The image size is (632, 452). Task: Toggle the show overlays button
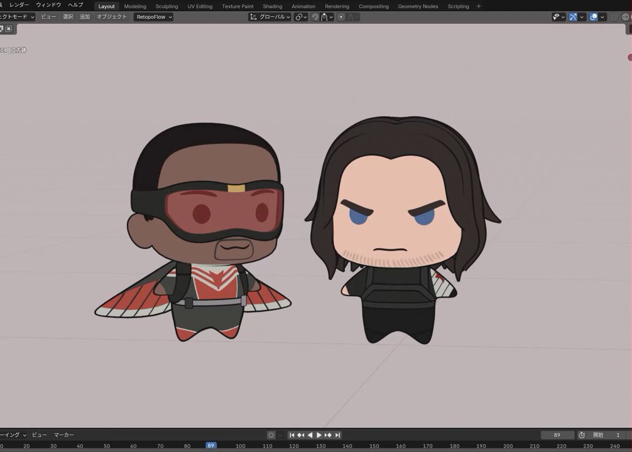coord(593,17)
